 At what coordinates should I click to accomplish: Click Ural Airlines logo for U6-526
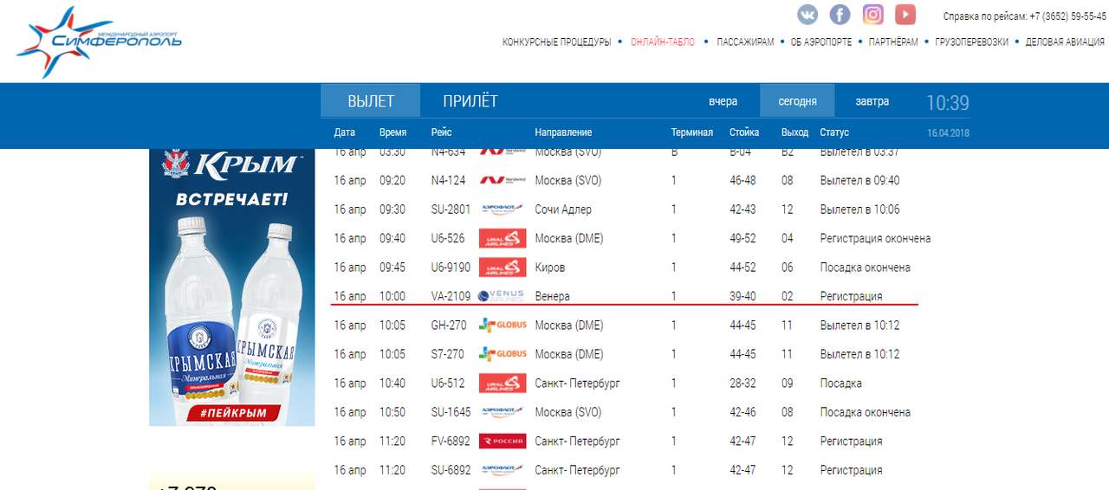pyautogui.click(x=503, y=238)
